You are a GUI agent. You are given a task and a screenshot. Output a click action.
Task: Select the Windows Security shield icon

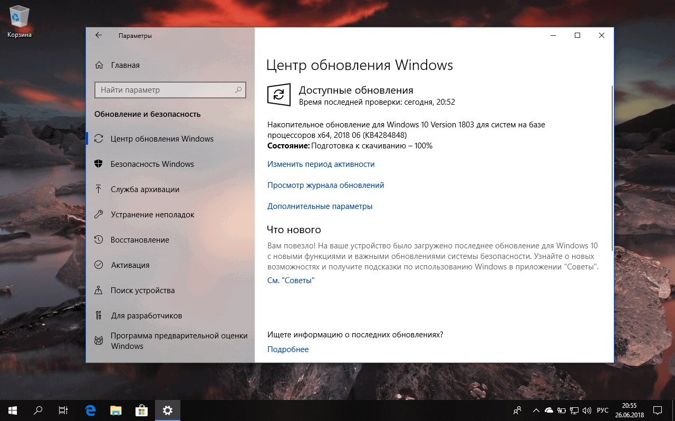pos(100,164)
